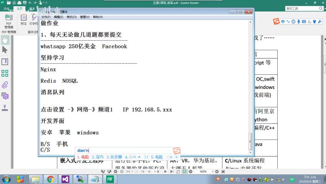Click the full screen icon in status bar

(x=223, y=171)
